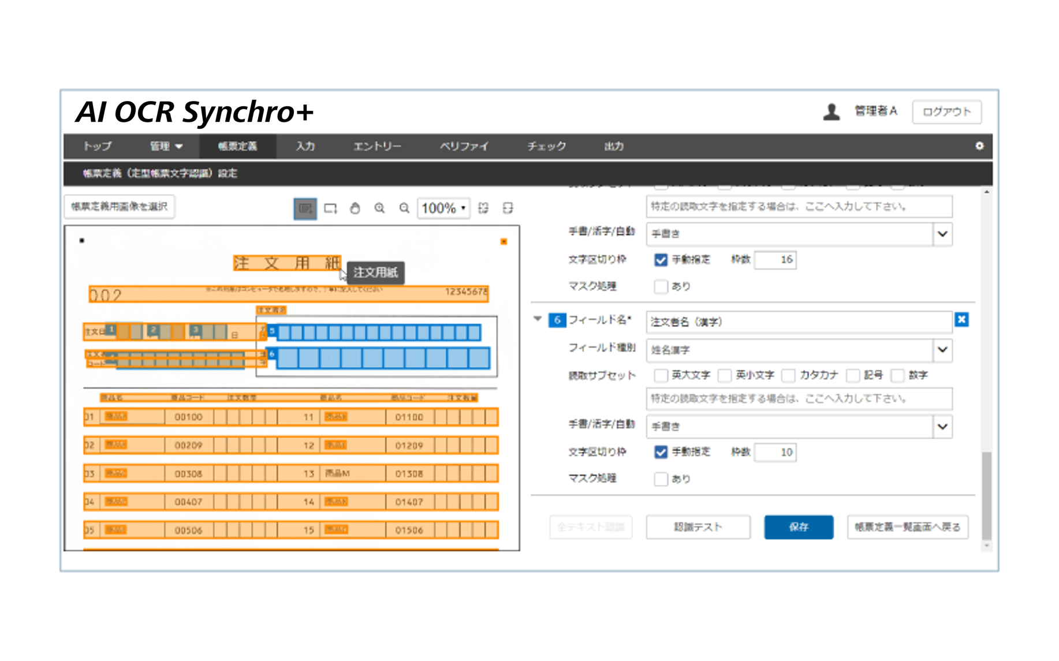Click 帳票定義用画像を選択 button
Viewport: 1059px width, 661px height.
click(120, 207)
